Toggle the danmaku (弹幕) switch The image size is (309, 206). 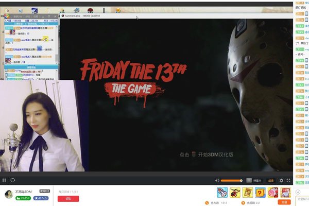point(249,180)
